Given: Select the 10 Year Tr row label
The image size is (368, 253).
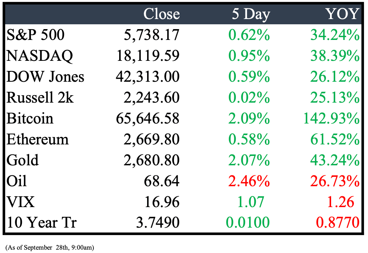Looking at the screenshot, I should point(42,222).
